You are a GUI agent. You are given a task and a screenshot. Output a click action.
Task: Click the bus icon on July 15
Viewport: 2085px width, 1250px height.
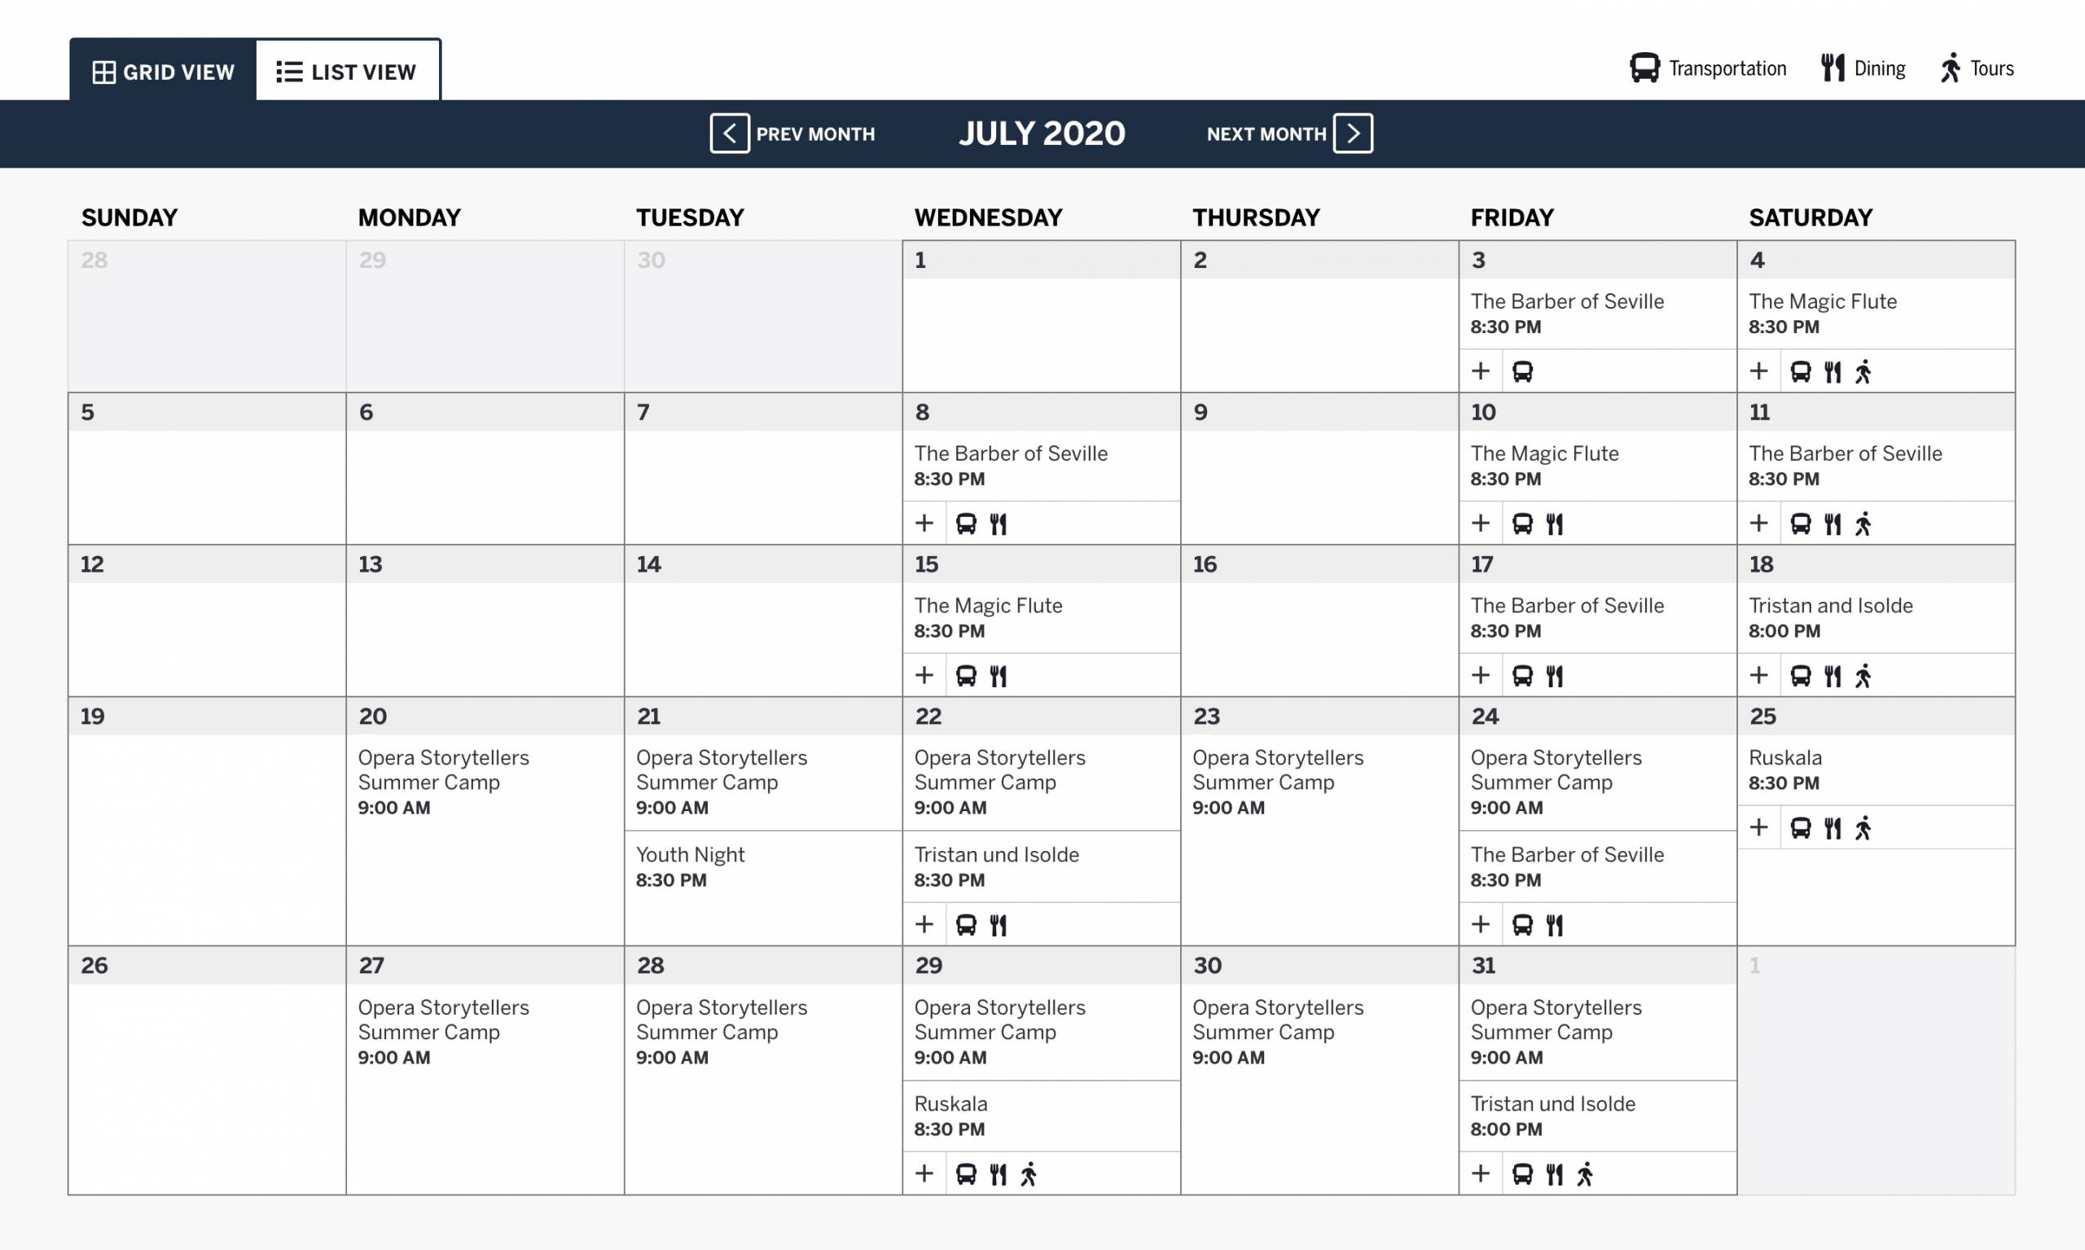pos(966,676)
